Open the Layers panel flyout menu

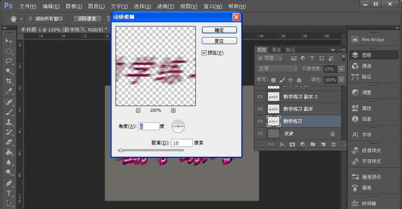(x=343, y=50)
